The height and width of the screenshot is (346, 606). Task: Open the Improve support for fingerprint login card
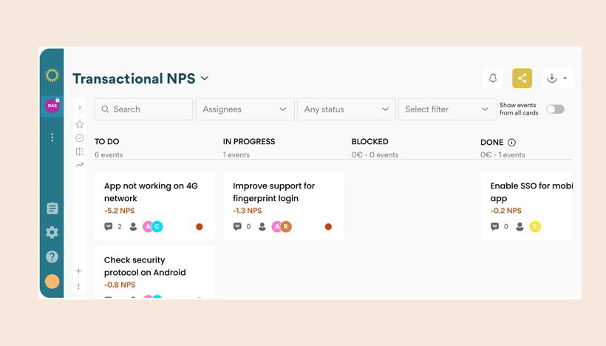click(x=284, y=206)
